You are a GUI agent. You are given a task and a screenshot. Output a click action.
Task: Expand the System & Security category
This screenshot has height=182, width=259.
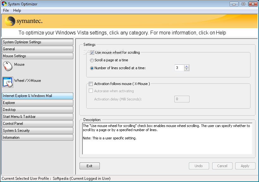pos(38,130)
